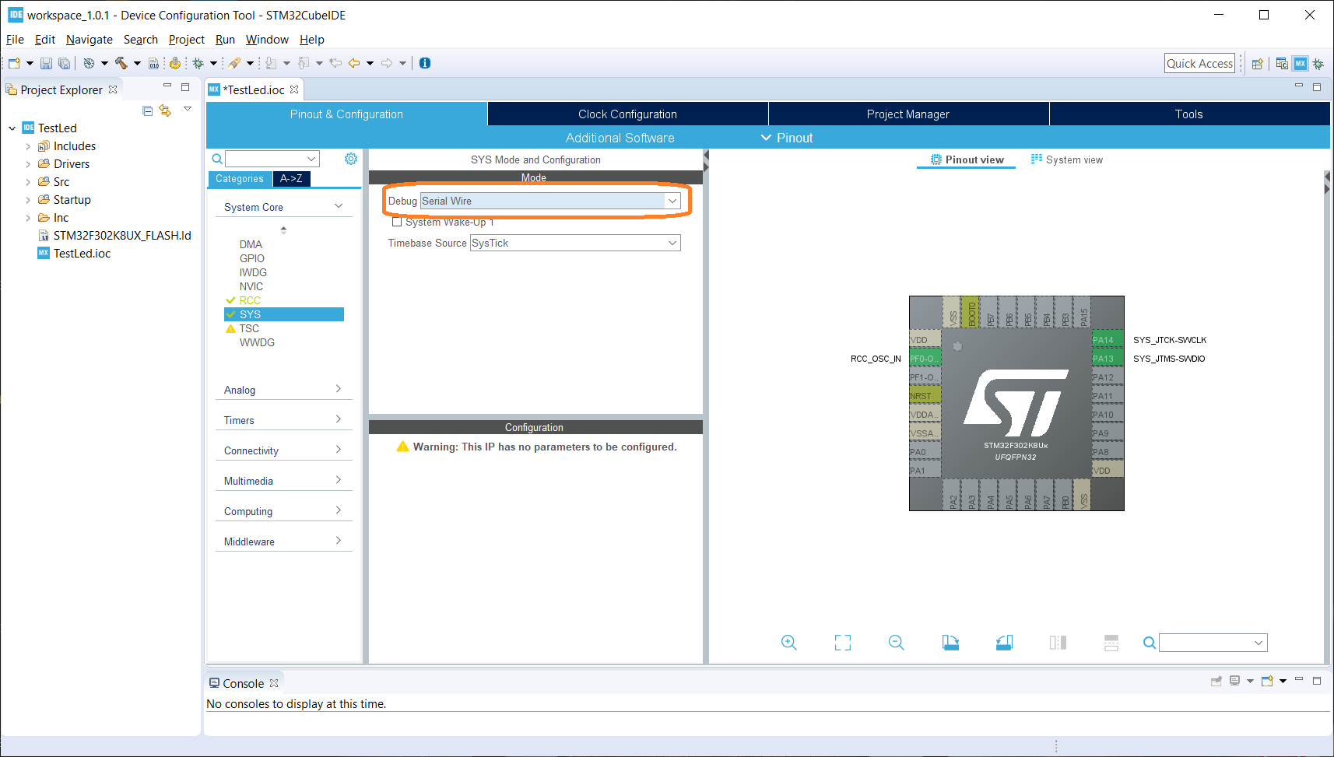Screen dimensions: 1334x757
Task: Click the Save All toolbar icon
Action: pyautogui.click(x=65, y=63)
